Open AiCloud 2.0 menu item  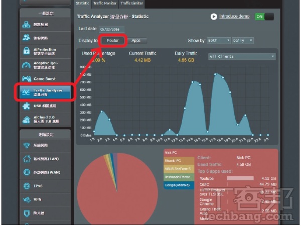(x=45, y=120)
